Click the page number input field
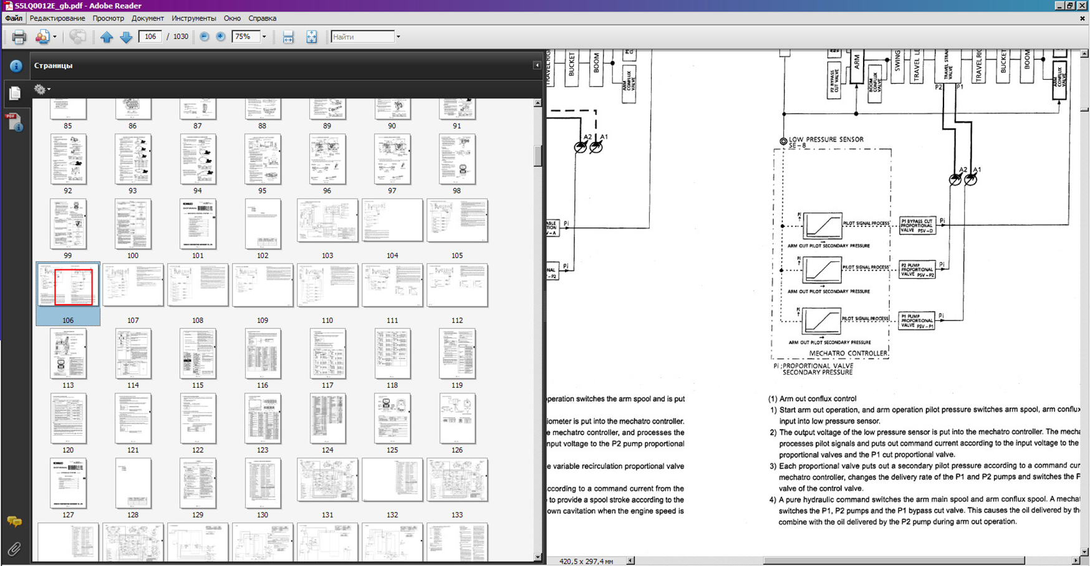Screen dimensions: 1090x566 click(x=150, y=37)
